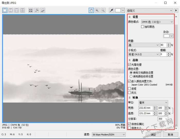180x139 pixels.
Task: Close the 导出到 JPEG dialog
Action: click(175, 3)
